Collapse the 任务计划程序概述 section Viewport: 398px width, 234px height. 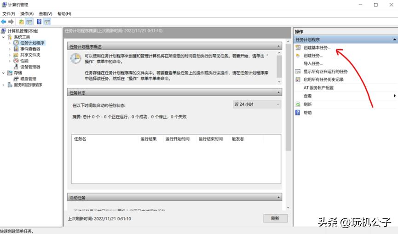point(278,46)
